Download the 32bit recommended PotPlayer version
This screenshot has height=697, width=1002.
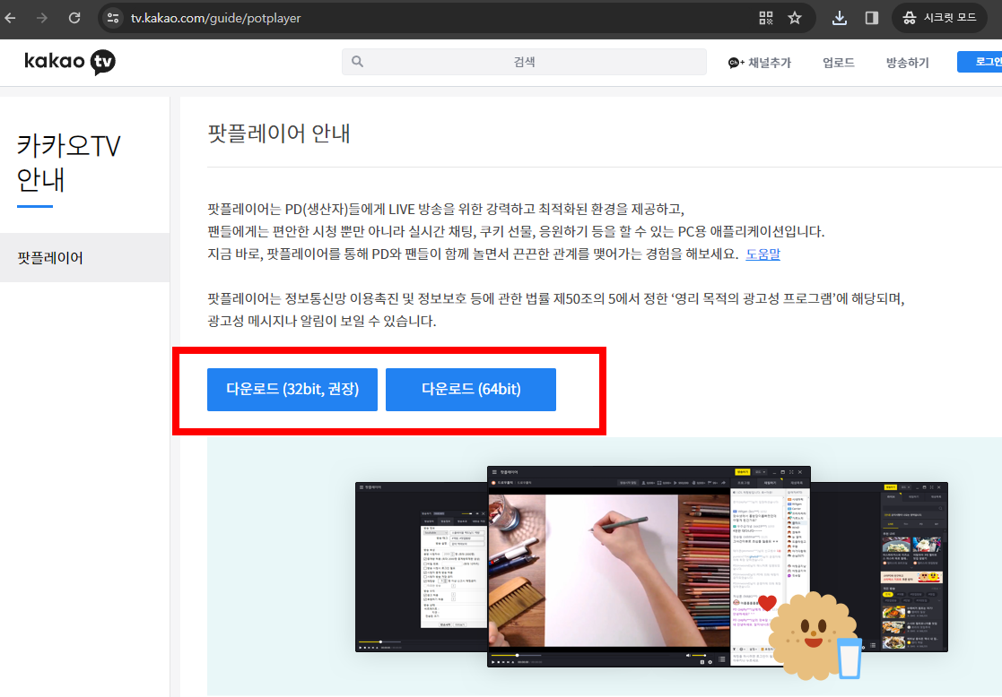tap(292, 389)
